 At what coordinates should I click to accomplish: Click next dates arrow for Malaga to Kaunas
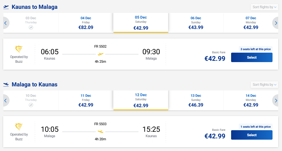[276, 101]
